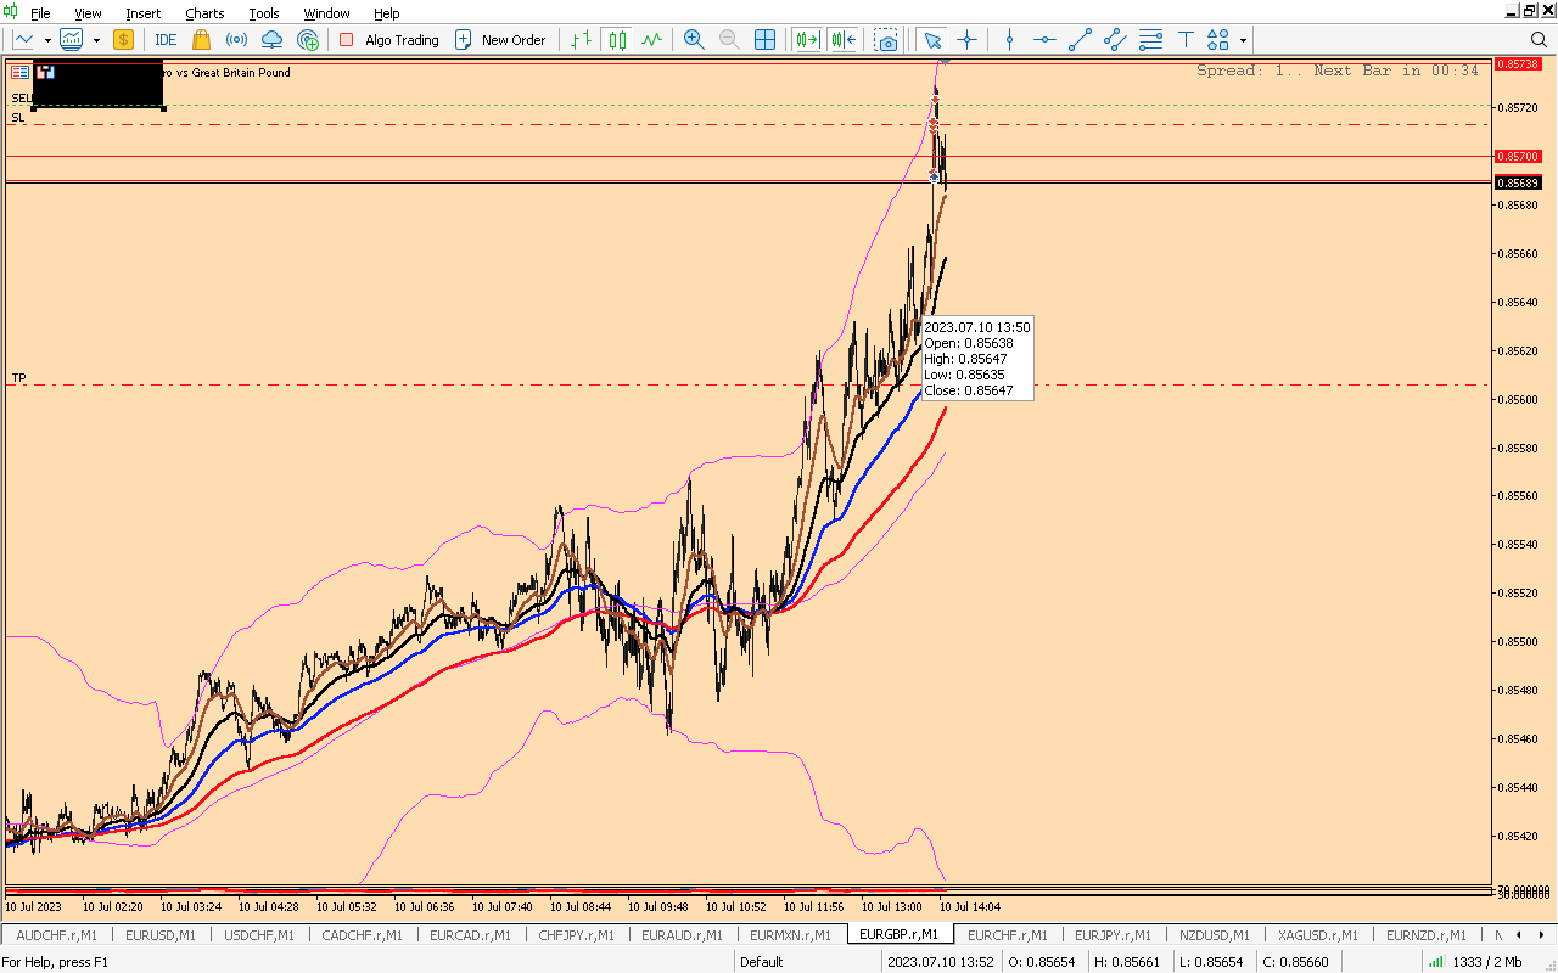Open the IDE MetaEditor button
1558x973 pixels.
click(x=165, y=40)
